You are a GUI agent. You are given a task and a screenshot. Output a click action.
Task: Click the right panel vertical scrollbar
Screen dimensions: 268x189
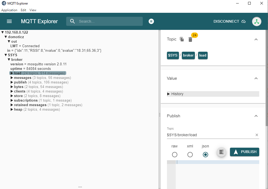click(267, 78)
